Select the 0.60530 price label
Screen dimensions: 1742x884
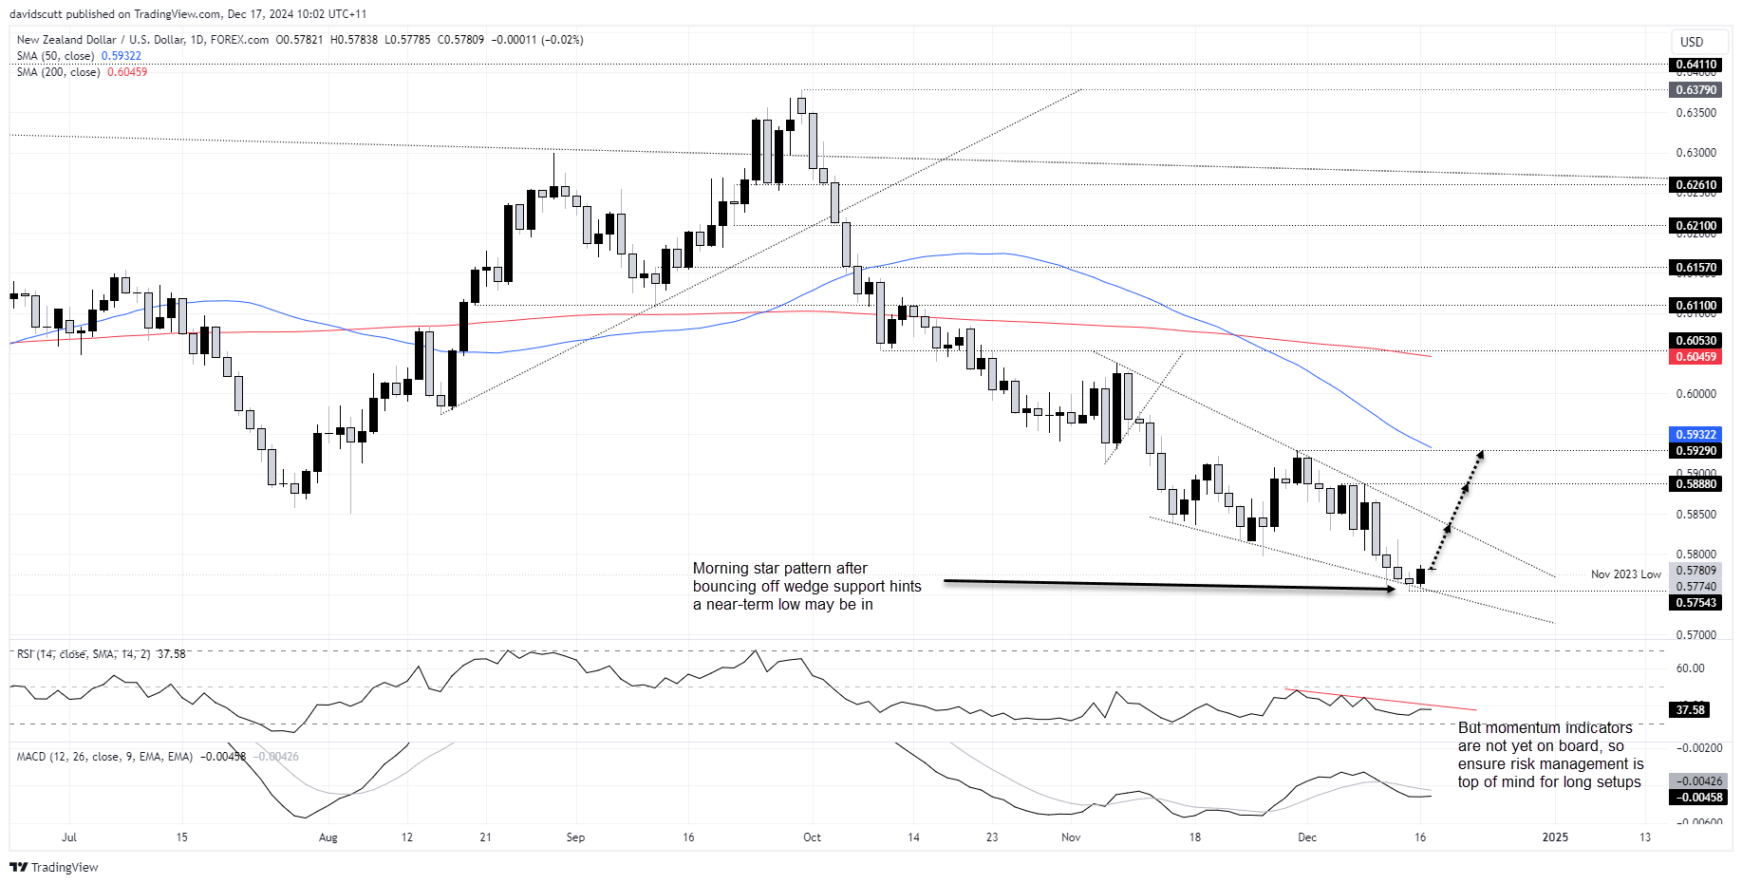point(1695,341)
